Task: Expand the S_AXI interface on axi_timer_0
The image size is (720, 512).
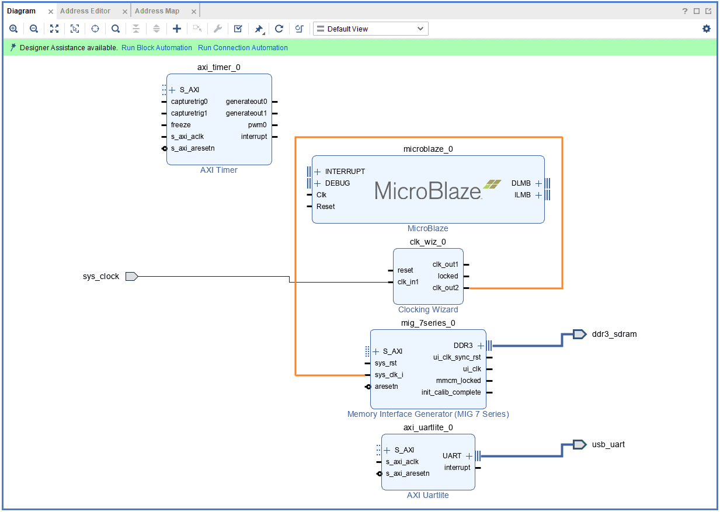Action: 172,90
